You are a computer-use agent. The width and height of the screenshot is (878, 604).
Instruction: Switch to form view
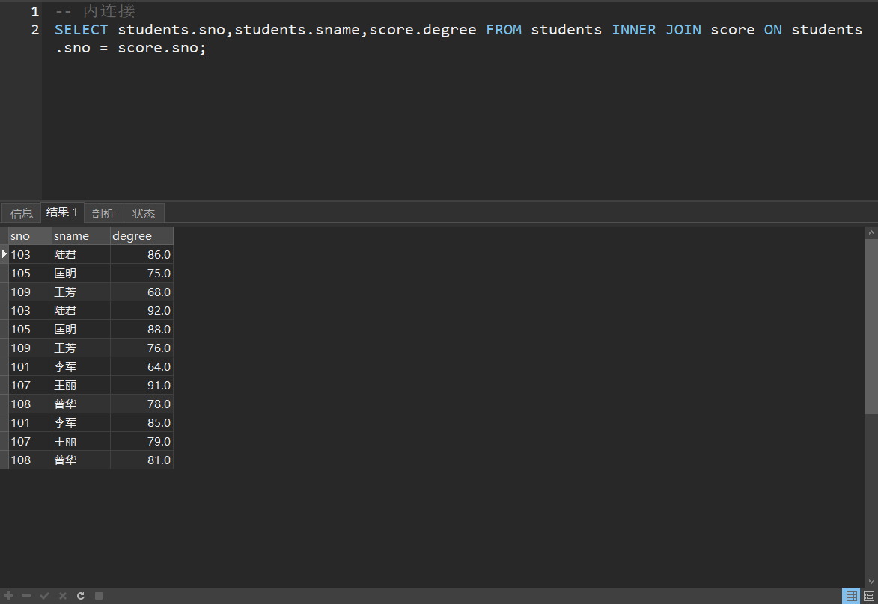pos(869,596)
